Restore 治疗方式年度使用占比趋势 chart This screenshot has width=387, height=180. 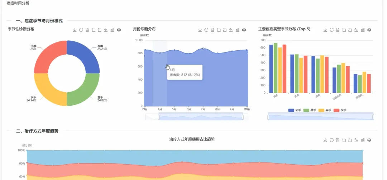coord(331,140)
